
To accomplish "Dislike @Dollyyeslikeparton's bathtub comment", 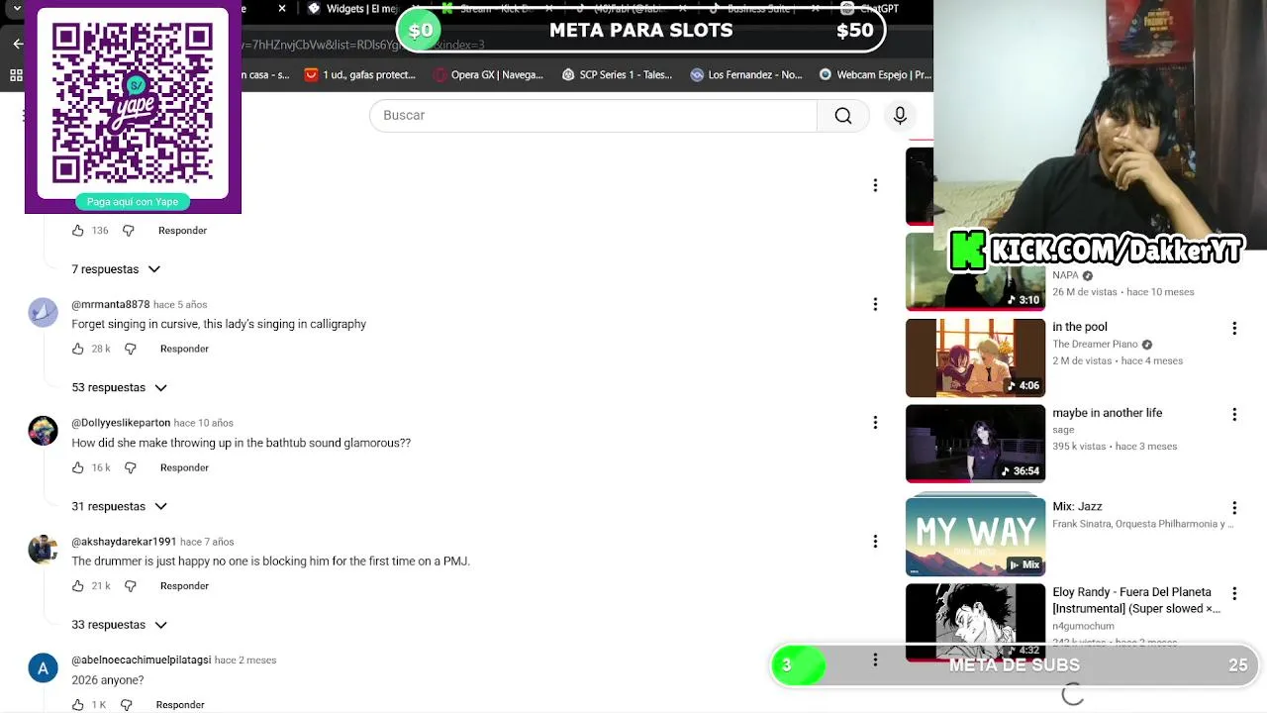I will coord(130,467).
